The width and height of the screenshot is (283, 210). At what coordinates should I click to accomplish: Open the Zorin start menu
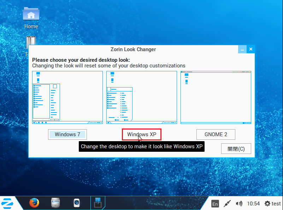click(x=7, y=203)
